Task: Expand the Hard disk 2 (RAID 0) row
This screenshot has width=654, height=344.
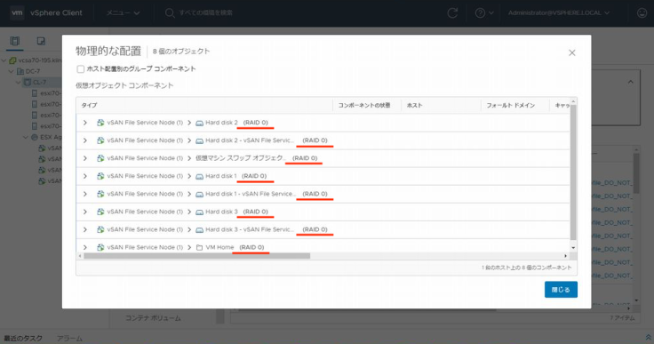Action: tap(85, 123)
